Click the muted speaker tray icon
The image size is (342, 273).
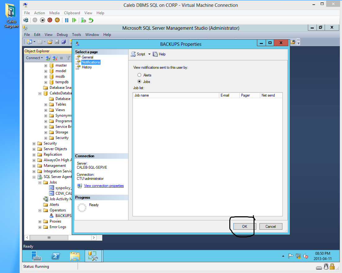pos(306,256)
